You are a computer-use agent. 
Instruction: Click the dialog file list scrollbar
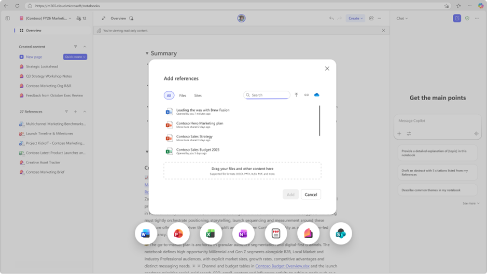click(x=319, y=121)
